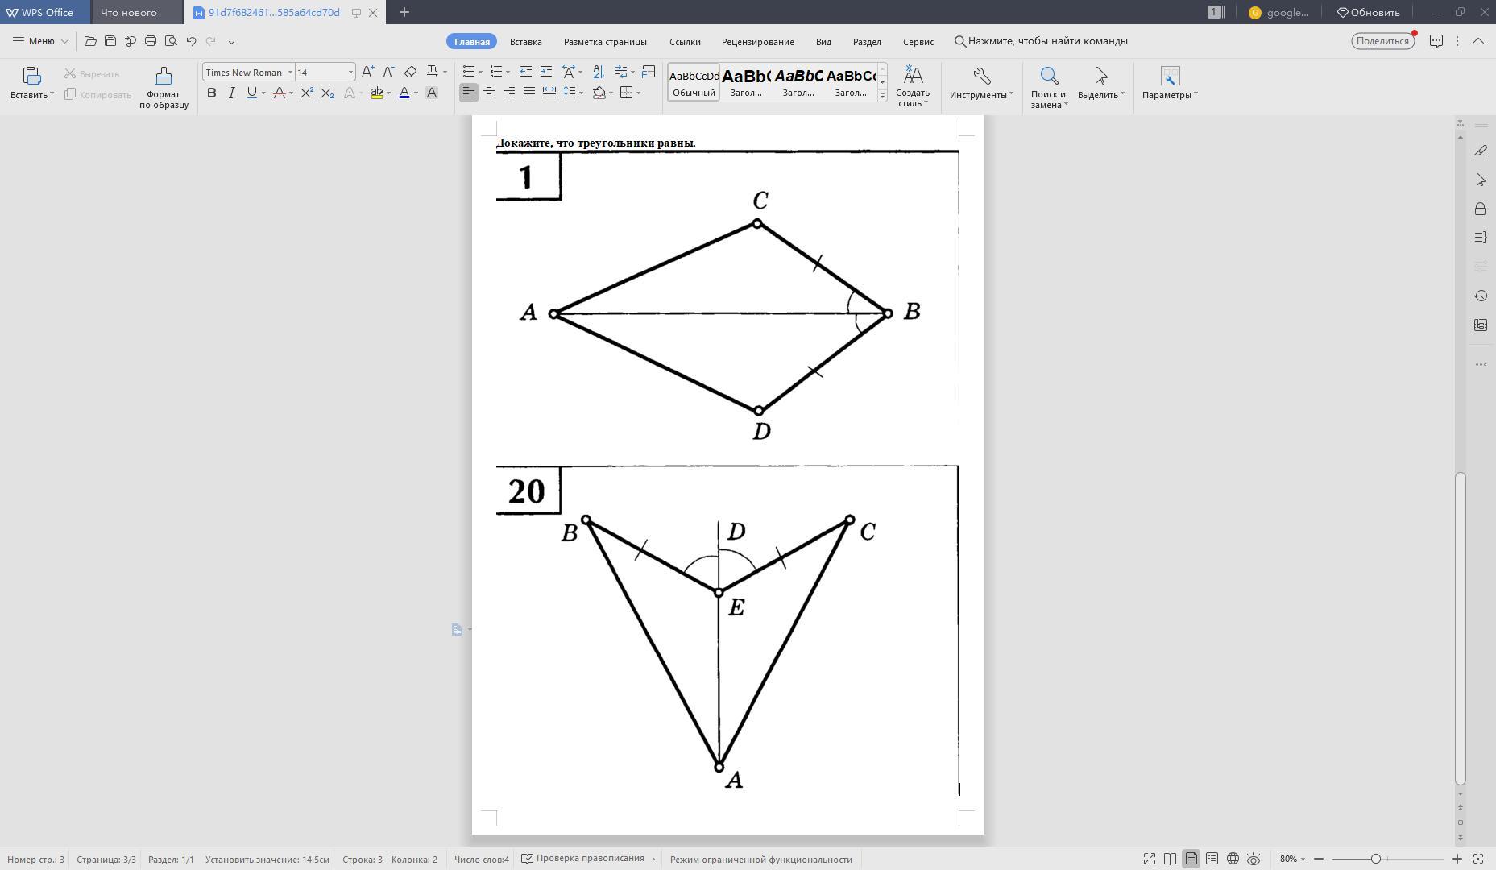Screen dimensions: 1496x870
Task: Click the Paste (Вставить) icon
Action: (x=31, y=76)
